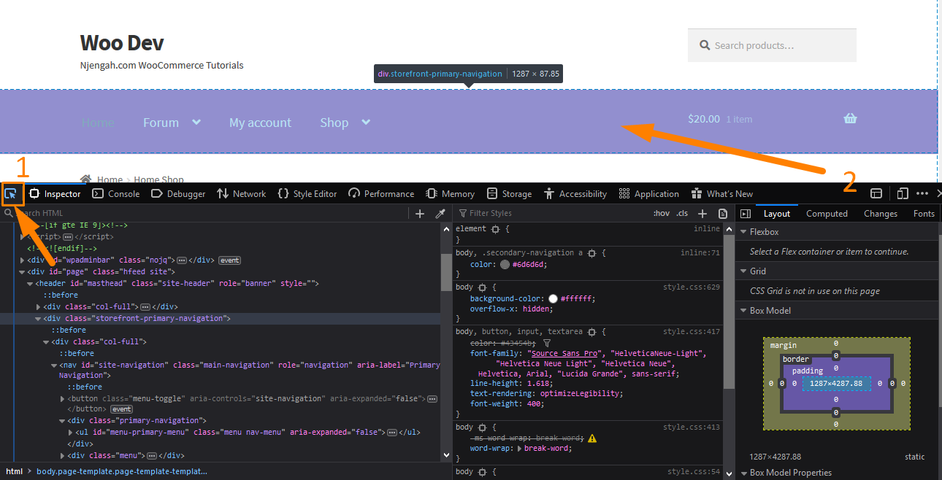
Task: Open the Performance tab
Action: [x=381, y=194]
